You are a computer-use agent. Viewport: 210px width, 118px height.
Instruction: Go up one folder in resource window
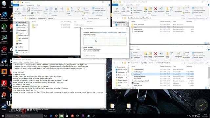(x=23, y=18)
